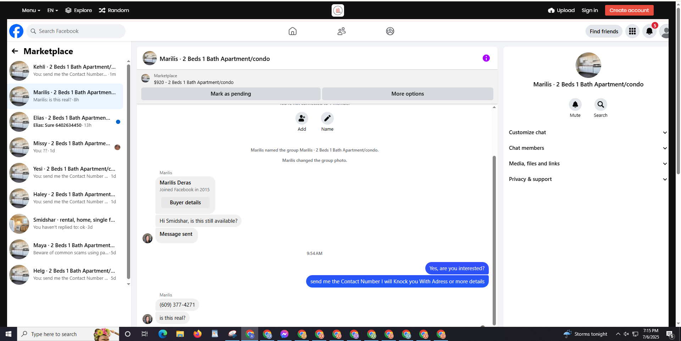The width and height of the screenshot is (681, 341).
Task: Open Messenger app from the taskbar
Action: (x=284, y=334)
